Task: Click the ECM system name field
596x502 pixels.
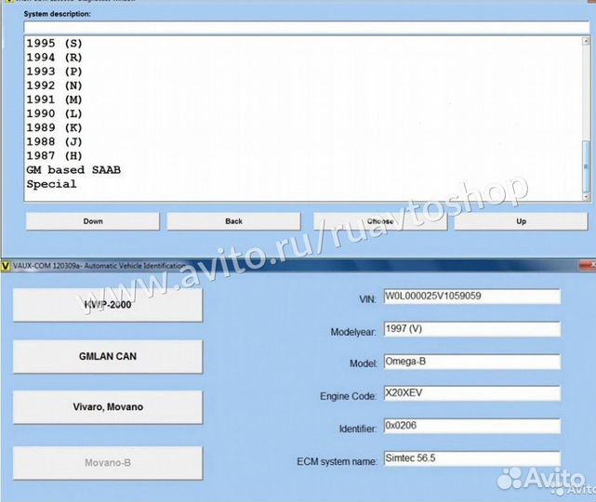Action: [472, 458]
